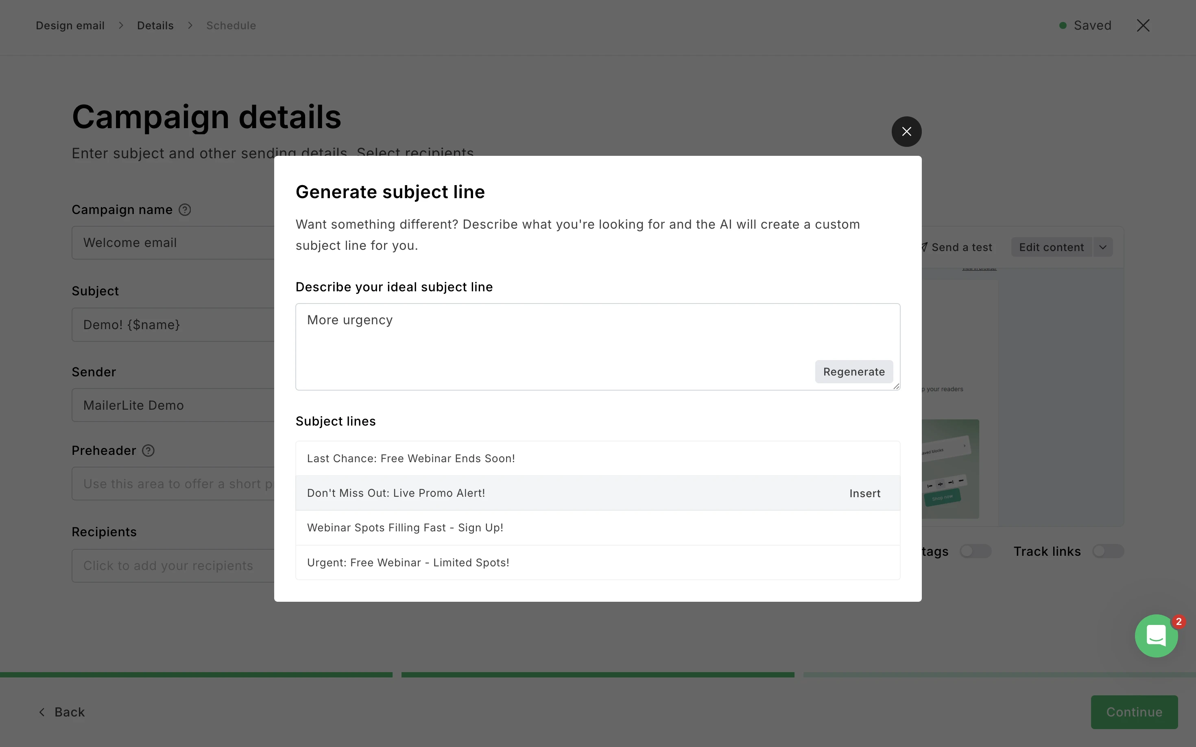Click the Send a test paper-plane icon
Viewport: 1196px width, 747px height.
[x=924, y=247]
